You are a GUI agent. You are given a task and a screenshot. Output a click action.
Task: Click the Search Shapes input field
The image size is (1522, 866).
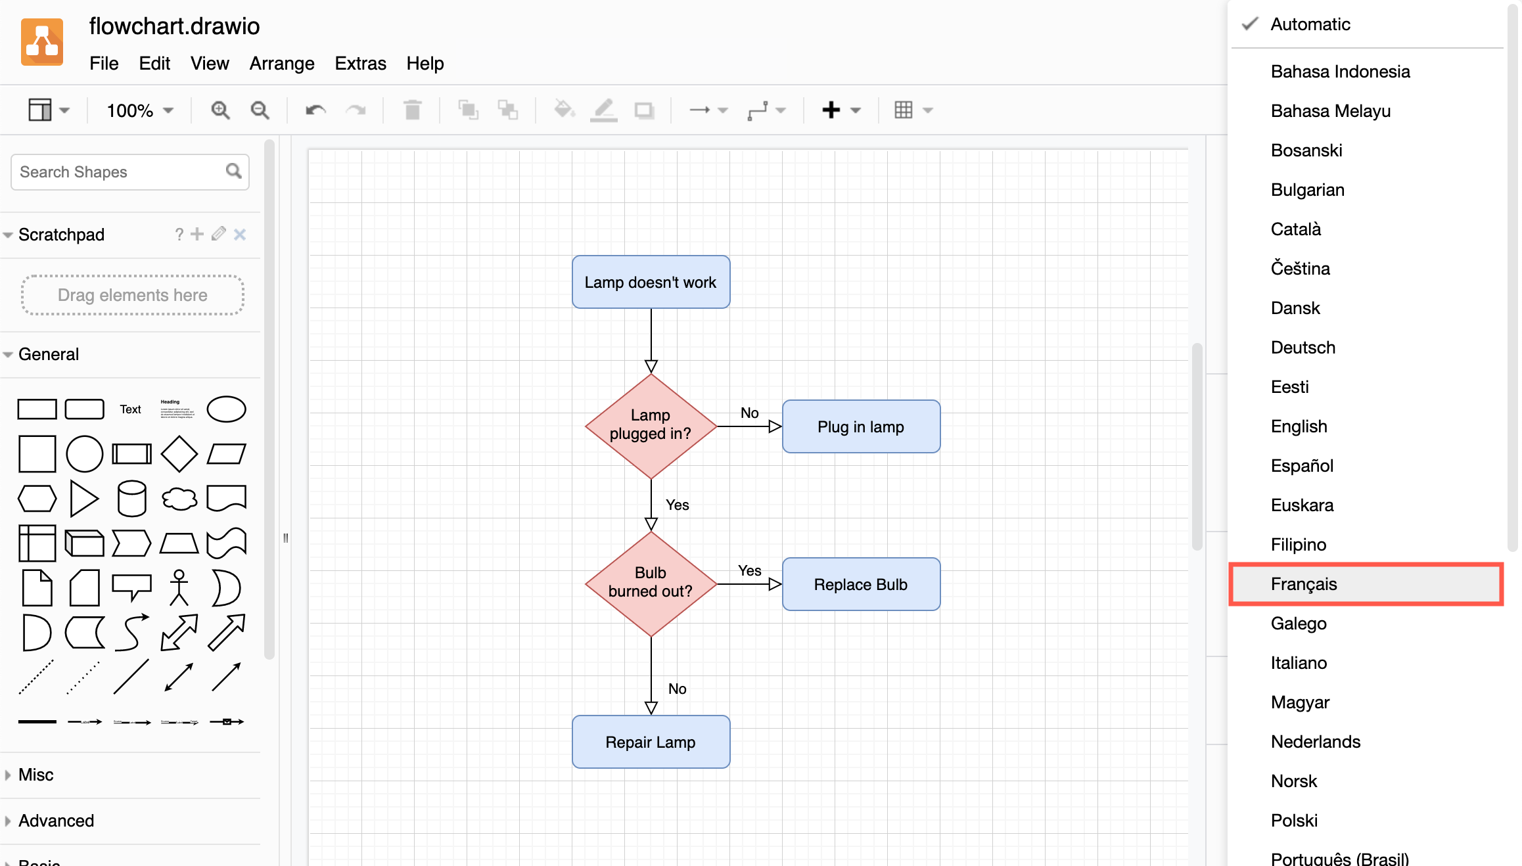pyautogui.click(x=120, y=172)
